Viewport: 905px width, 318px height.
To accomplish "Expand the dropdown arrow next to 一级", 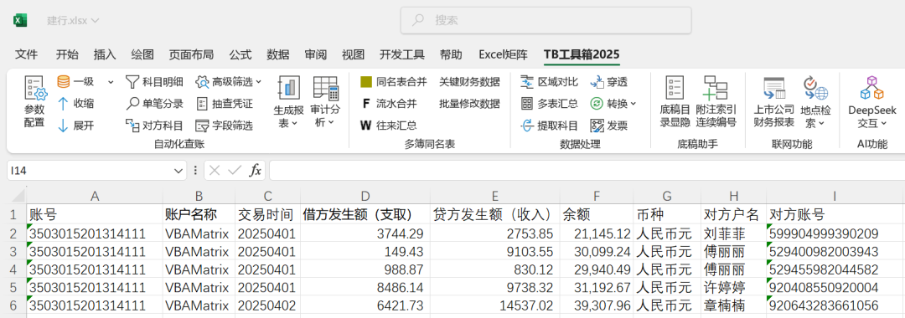I will tap(111, 82).
